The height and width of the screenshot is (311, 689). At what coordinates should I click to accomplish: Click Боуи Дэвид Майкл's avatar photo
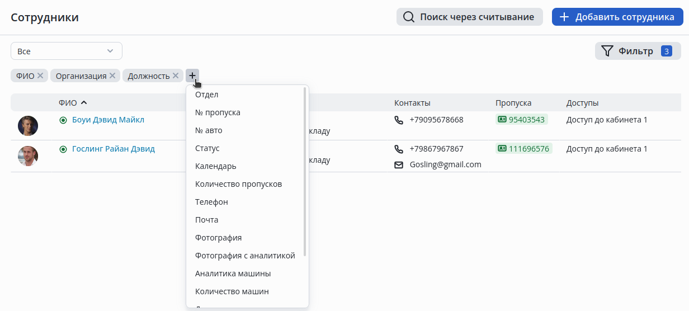tap(28, 126)
